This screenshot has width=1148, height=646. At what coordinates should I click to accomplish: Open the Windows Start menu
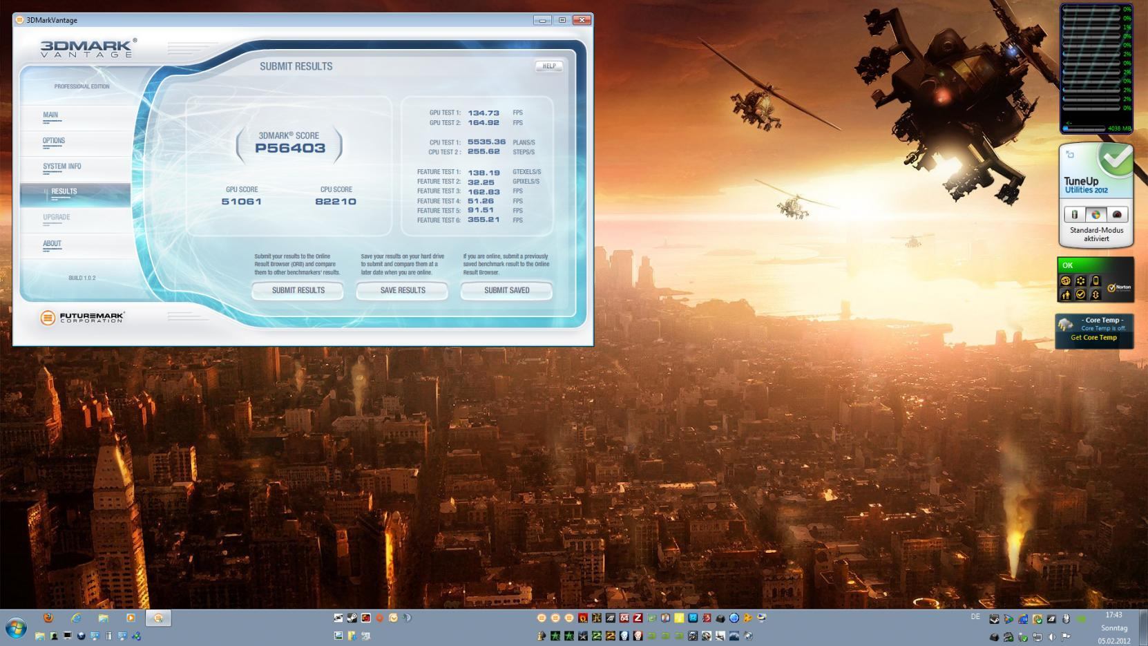click(15, 627)
